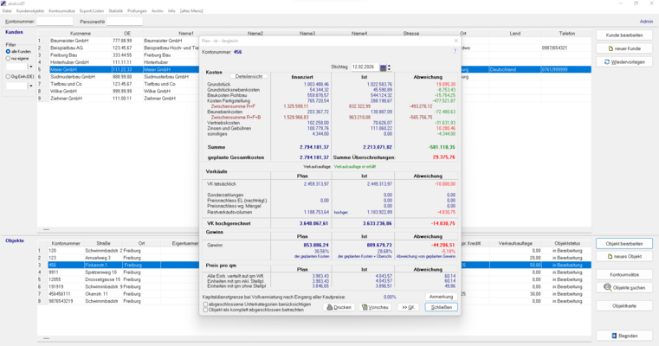Open the calendar picker next to Stichtag
The width and height of the screenshot is (659, 346).
coord(382,67)
